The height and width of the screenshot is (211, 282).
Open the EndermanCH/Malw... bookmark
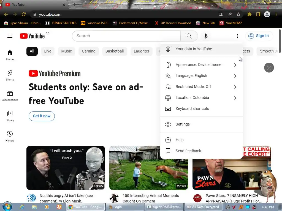tap(131, 23)
